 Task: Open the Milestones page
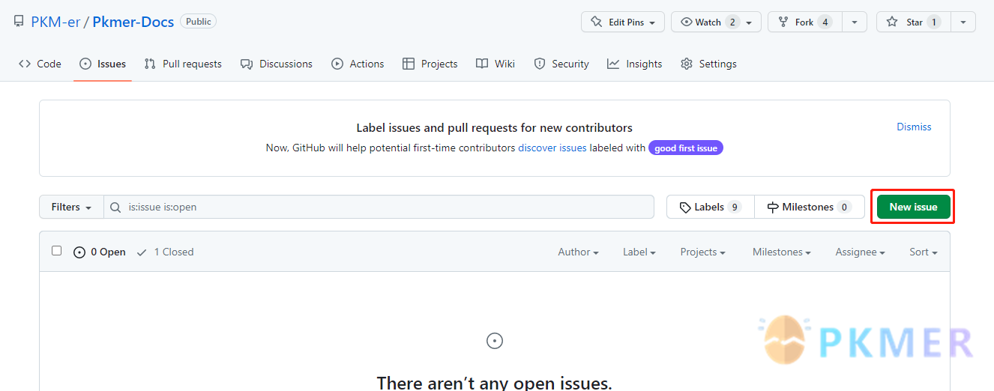tap(809, 207)
